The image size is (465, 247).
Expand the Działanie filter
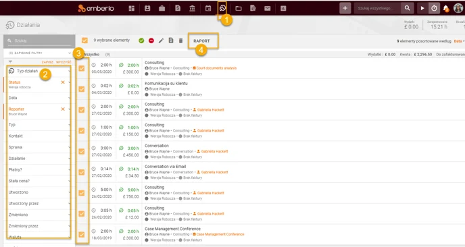[39, 159]
